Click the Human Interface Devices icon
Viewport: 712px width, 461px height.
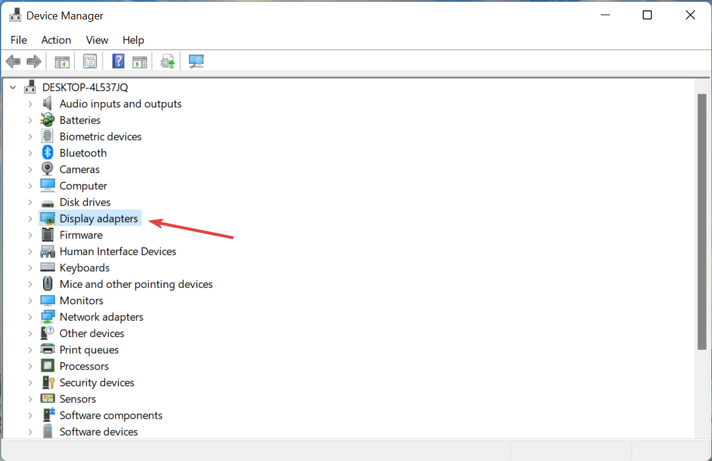coord(47,251)
